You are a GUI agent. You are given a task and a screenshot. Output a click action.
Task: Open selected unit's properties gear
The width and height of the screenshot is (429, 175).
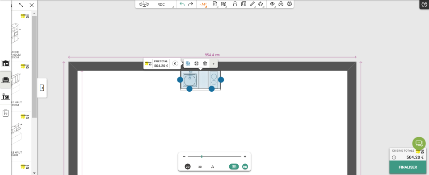(x=197, y=64)
